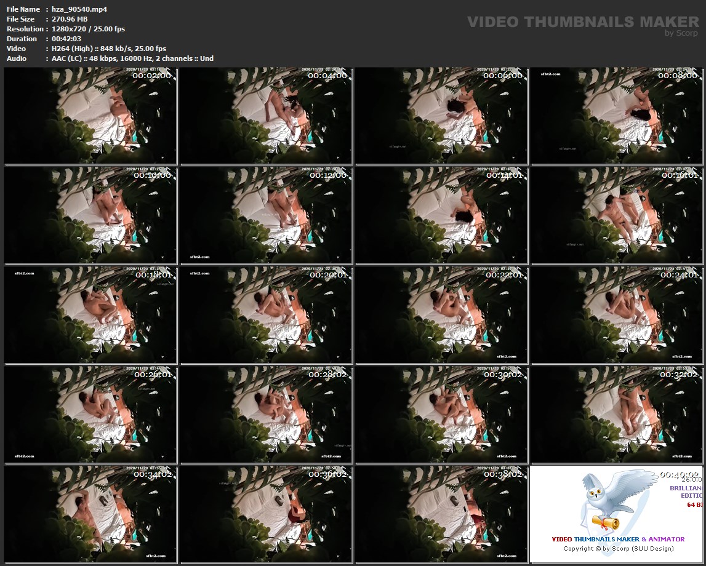Open the frame at timestamp 00:10:00
Viewport: 706px width, 566px height.
90,215
